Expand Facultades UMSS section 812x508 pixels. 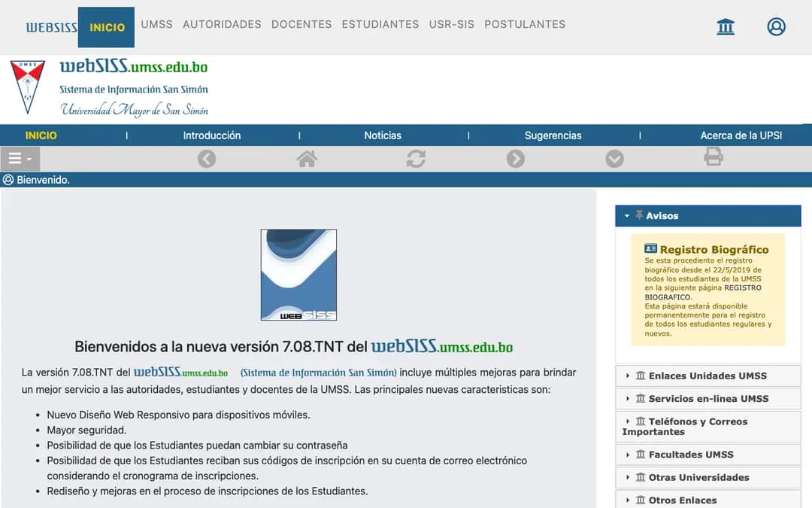tap(708, 455)
